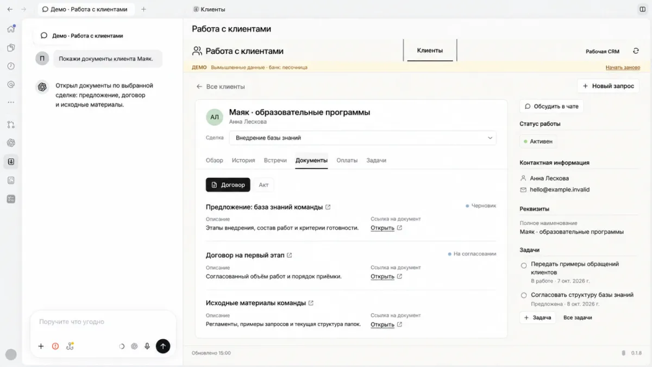Click the Новый запрос button
Viewport: 652px width, 367px height.
(x=608, y=86)
